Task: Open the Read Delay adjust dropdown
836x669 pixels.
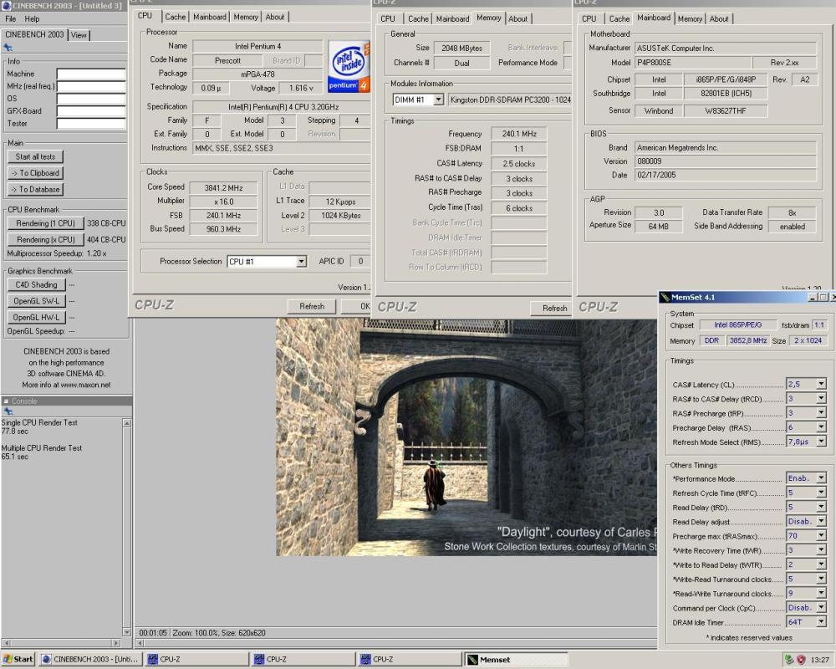Action: [x=821, y=522]
